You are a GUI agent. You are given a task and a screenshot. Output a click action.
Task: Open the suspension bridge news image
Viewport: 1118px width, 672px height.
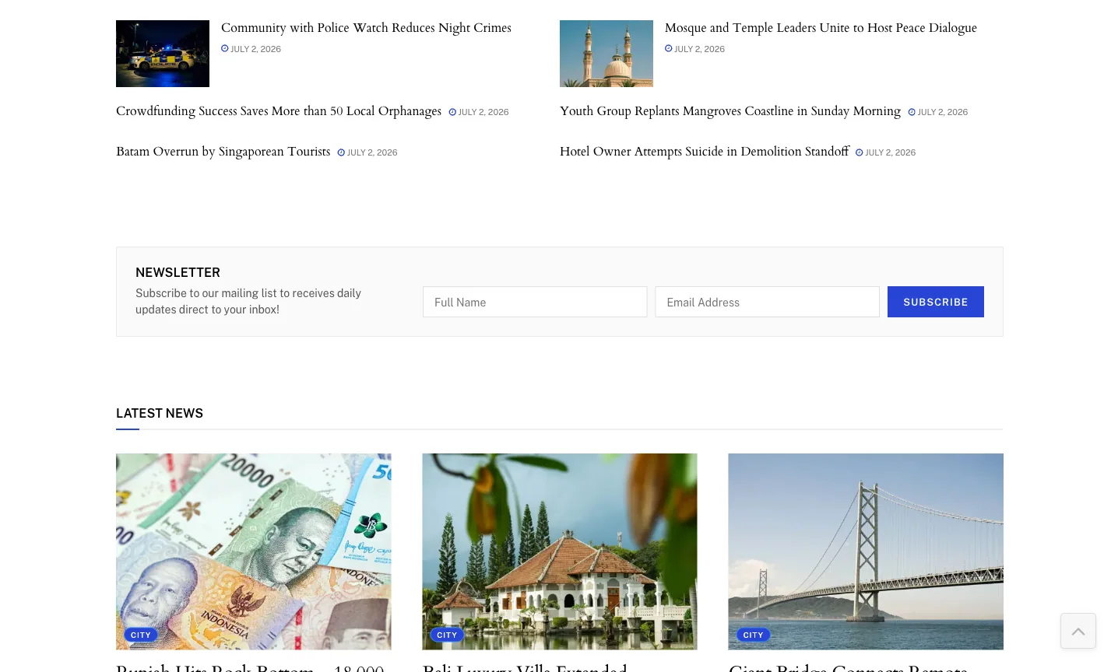866,551
